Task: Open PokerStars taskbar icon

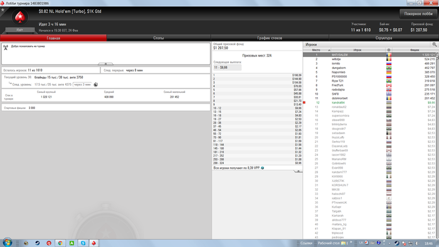Action: coord(94,243)
